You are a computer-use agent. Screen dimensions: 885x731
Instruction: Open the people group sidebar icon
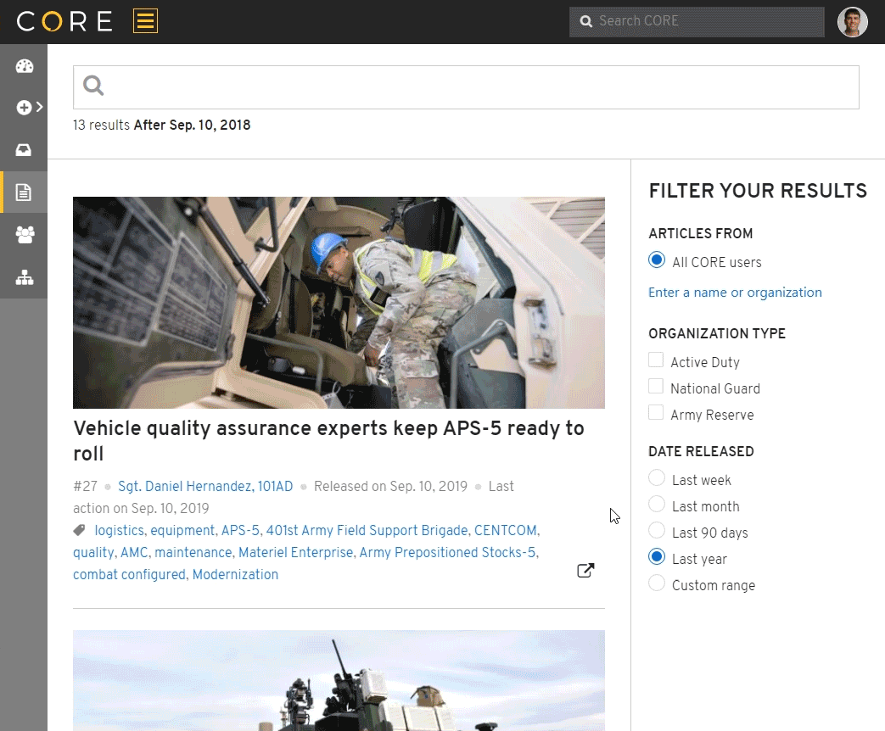click(x=25, y=234)
